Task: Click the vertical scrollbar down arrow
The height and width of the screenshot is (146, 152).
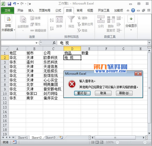Action: tap(149, 133)
